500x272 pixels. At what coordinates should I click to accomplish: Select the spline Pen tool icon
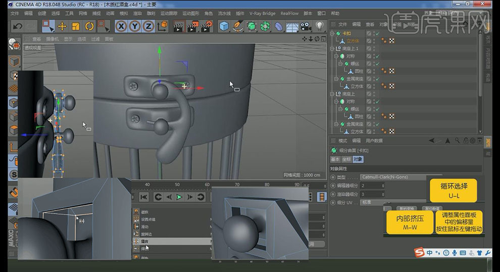(238, 26)
